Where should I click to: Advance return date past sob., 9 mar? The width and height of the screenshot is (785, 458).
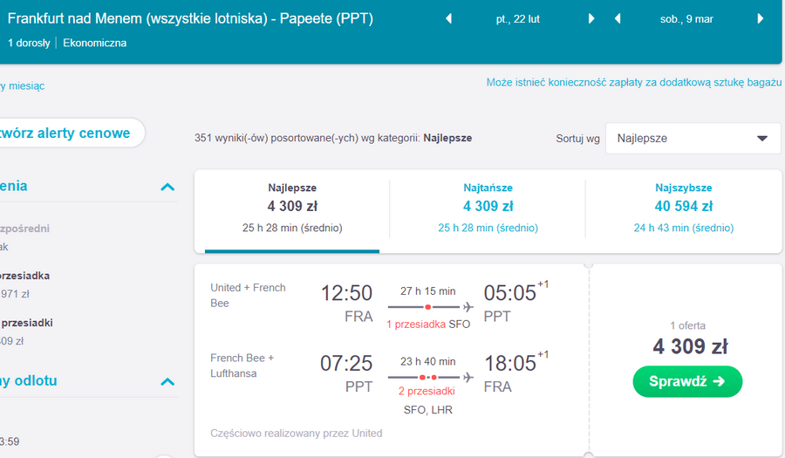(760, 19)
